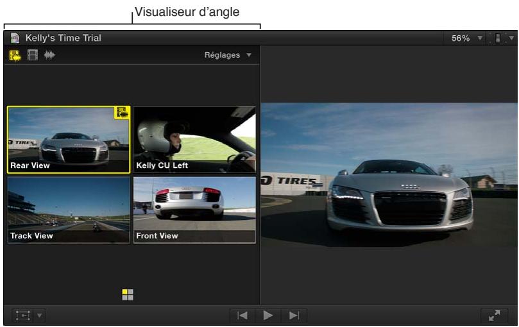Click the main viewer car image

click(x=389, y=175)
